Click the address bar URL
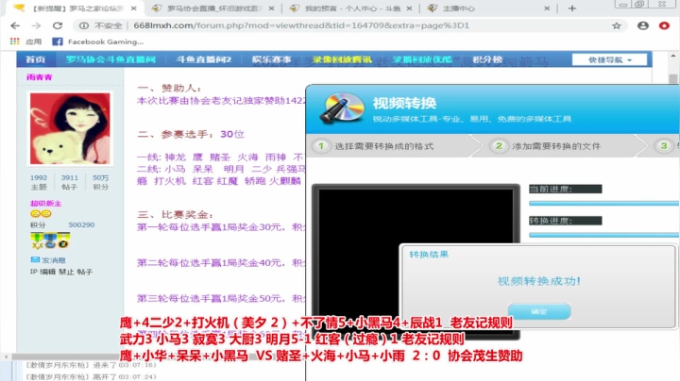 (301, 25)
